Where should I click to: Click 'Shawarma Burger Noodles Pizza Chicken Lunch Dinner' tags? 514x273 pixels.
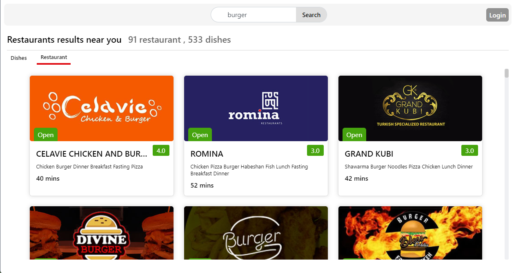click(x=409, y=166)
